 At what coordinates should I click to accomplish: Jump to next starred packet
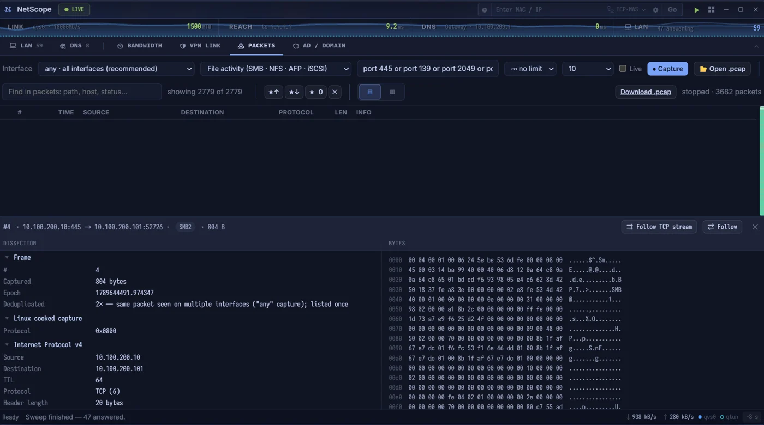(294, 92)
